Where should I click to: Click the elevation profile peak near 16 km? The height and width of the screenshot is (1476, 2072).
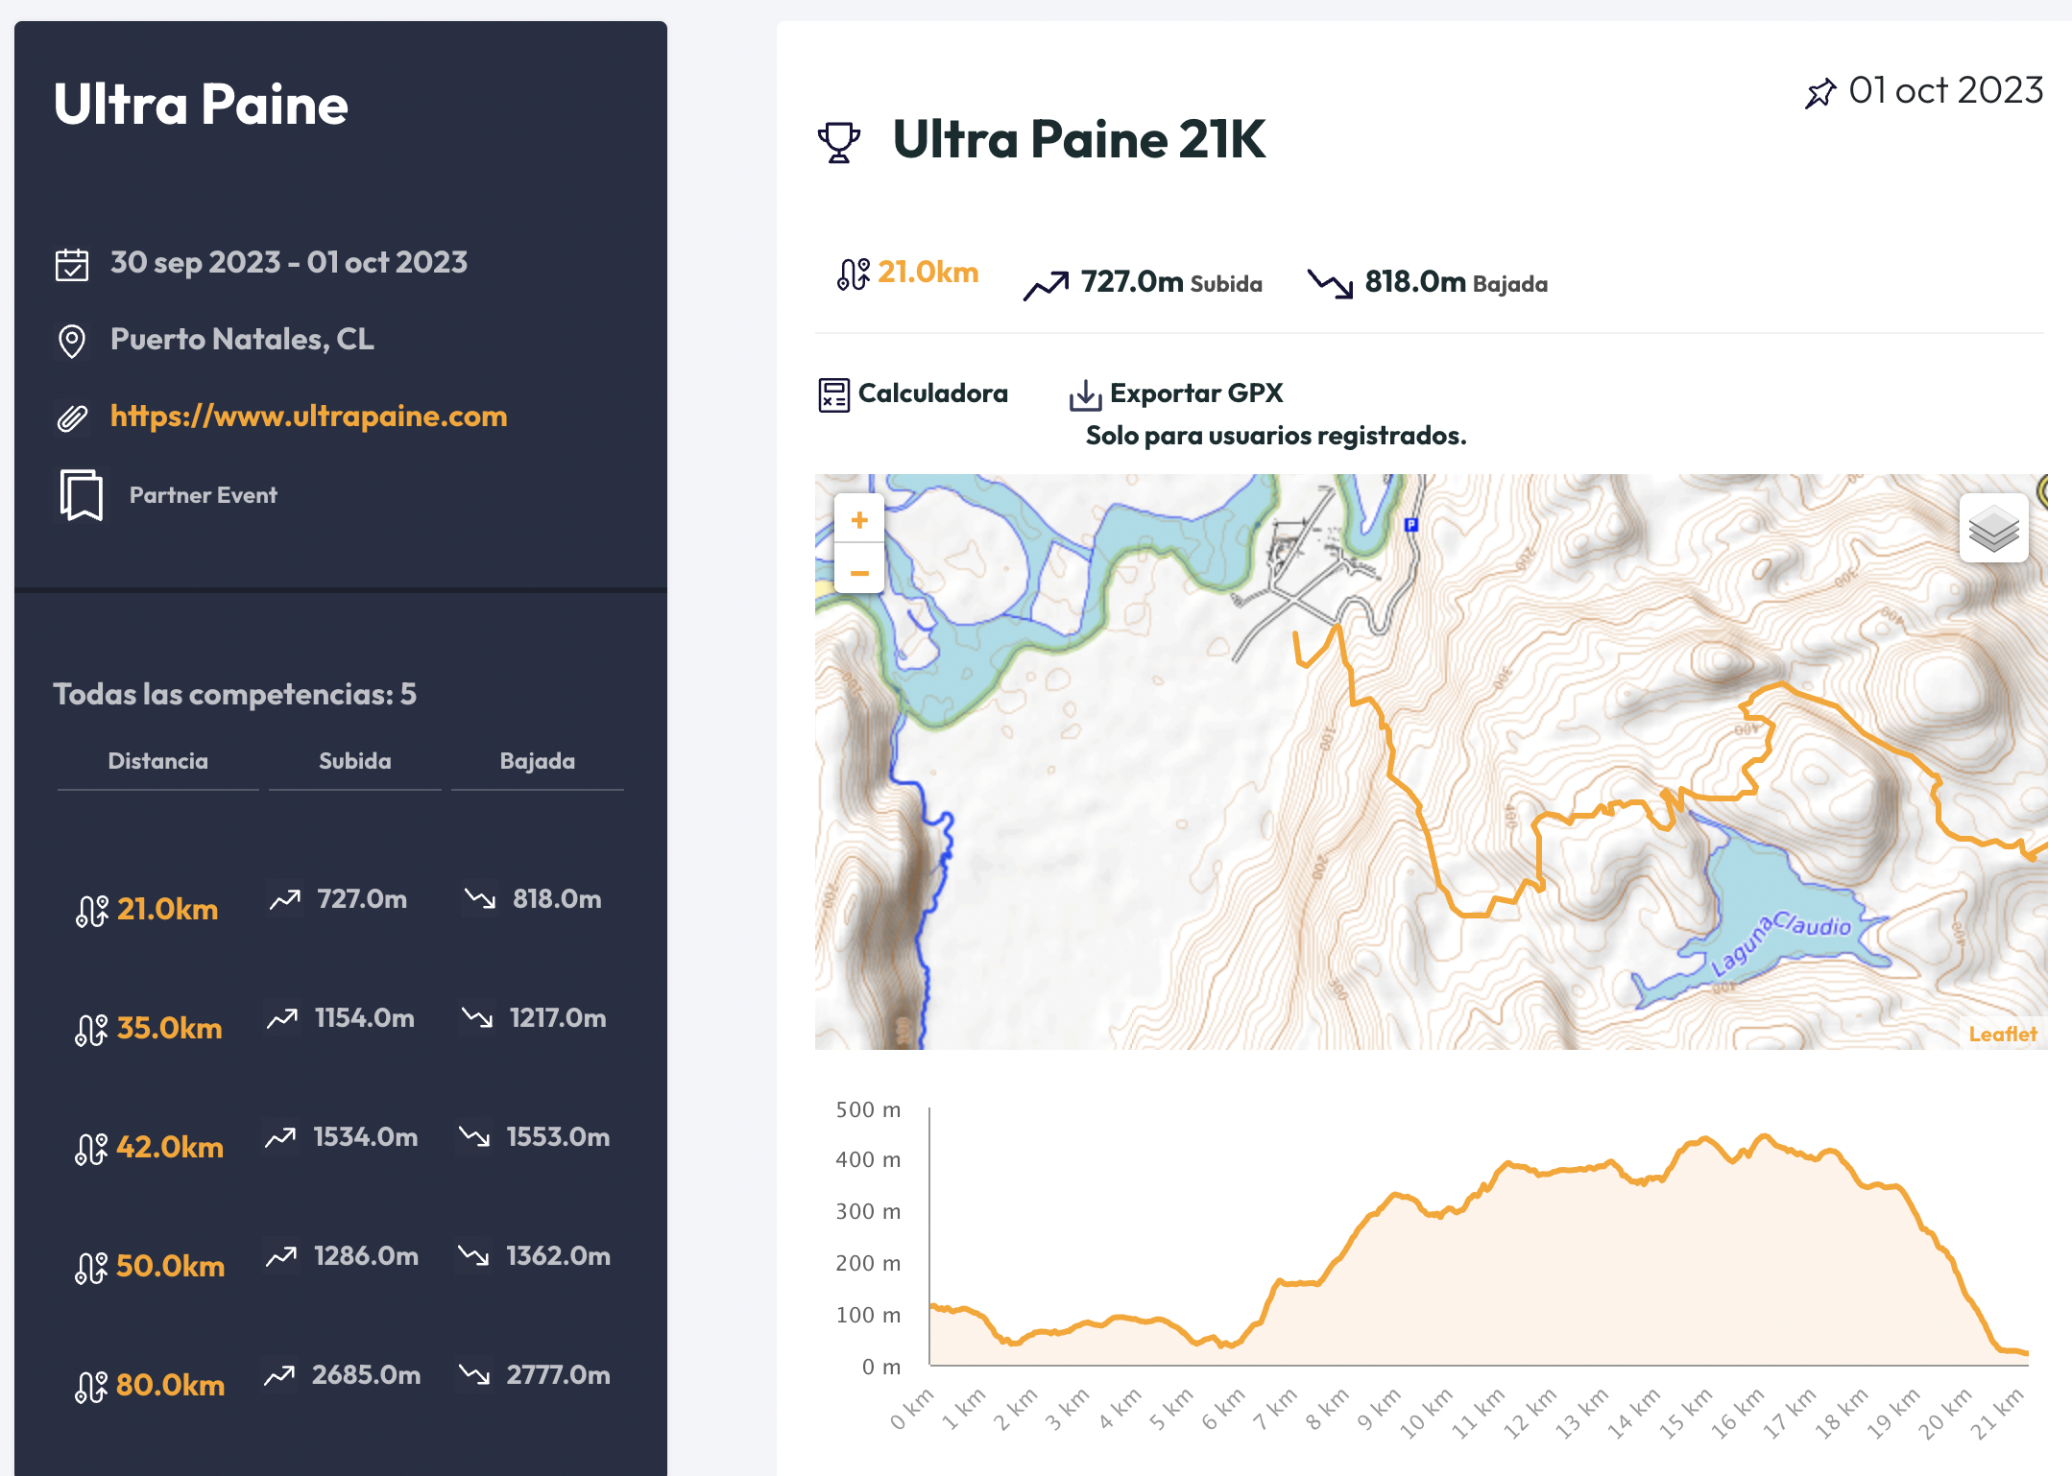pyautogui.click(x=1764, y=1137)
